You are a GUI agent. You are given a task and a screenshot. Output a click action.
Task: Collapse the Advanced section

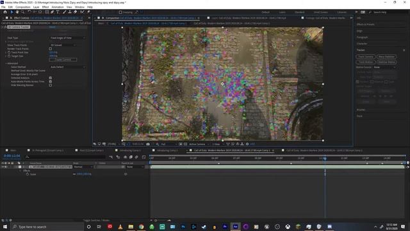[6, 63]
